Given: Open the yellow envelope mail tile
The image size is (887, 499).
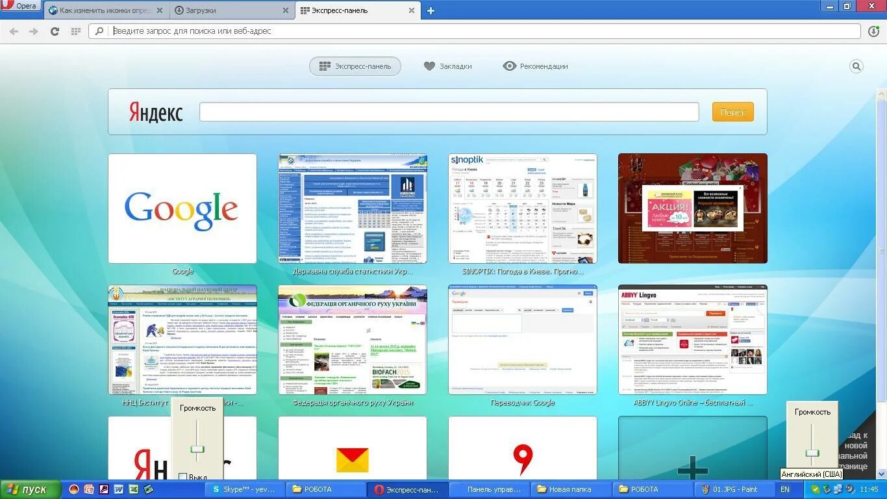Looking at the screenshot, I should [x=353, y=448].
